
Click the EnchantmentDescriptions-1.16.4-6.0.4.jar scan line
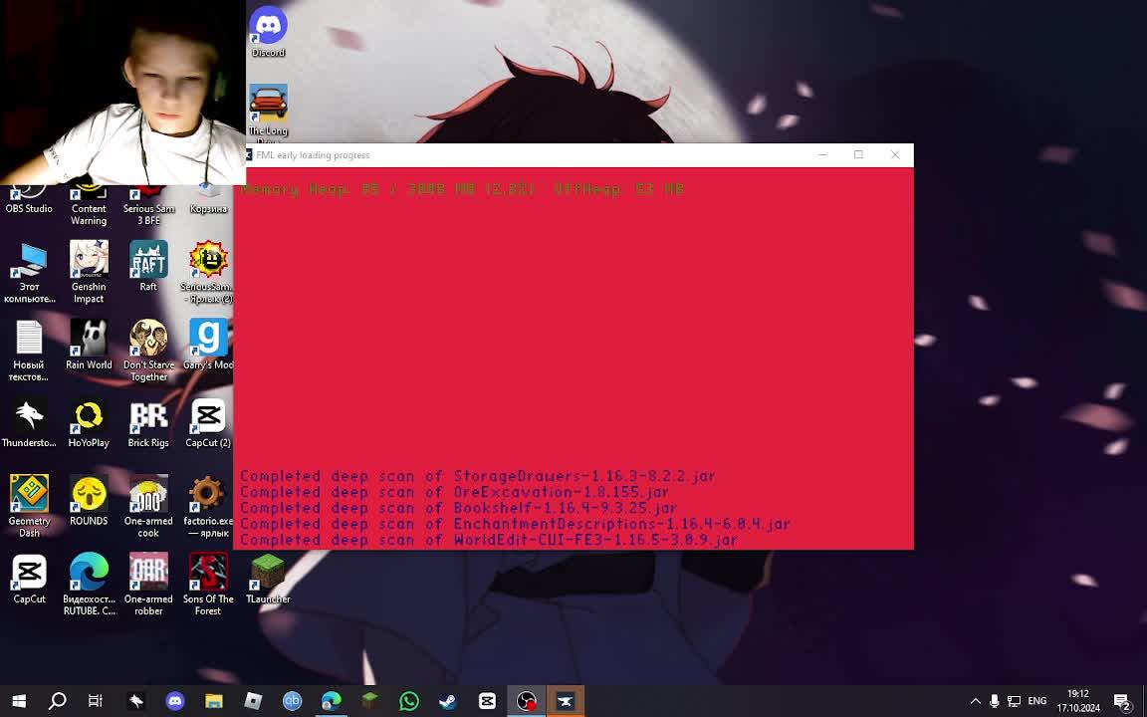click(515, 524)
